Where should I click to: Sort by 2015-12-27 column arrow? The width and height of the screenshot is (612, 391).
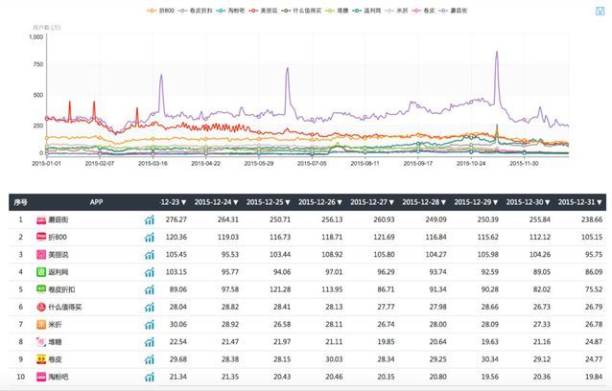click(391, 202)
